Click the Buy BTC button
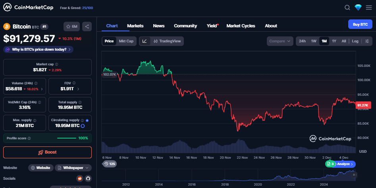376x188 pixels. pos(360,25)
